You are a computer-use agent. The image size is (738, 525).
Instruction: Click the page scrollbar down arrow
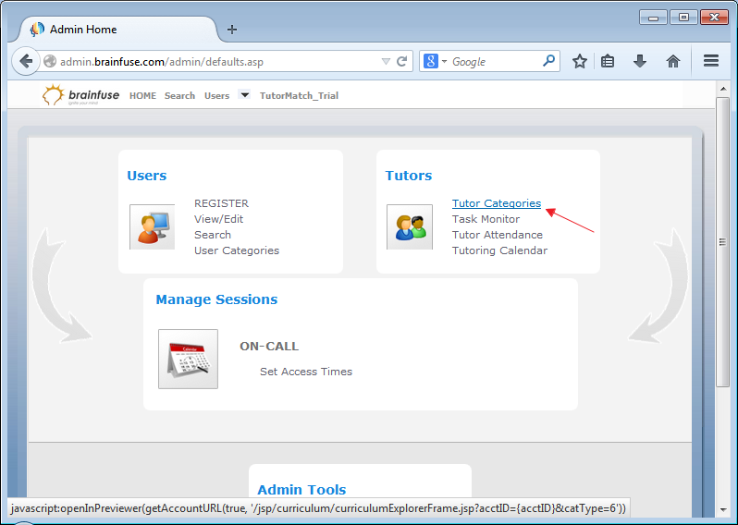coord(723,509)
